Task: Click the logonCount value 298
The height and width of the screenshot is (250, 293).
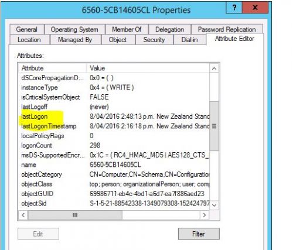Action: [95, 145]
